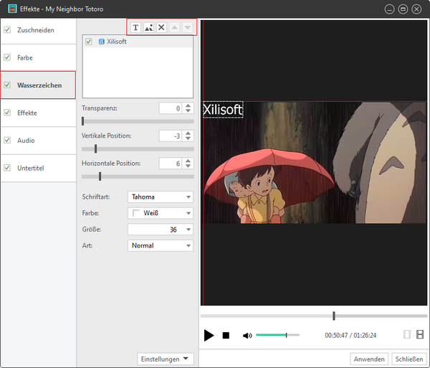
Task: Select Xilisoft row in watermark list
Action: [138, 42]
